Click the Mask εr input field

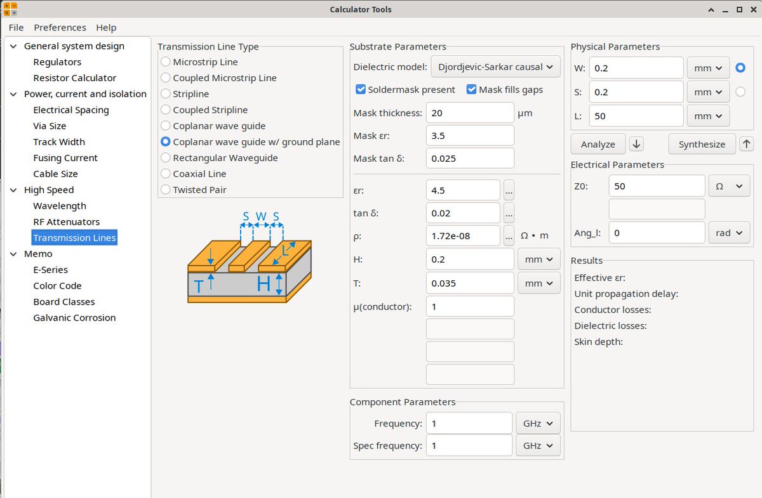point(469,135)
